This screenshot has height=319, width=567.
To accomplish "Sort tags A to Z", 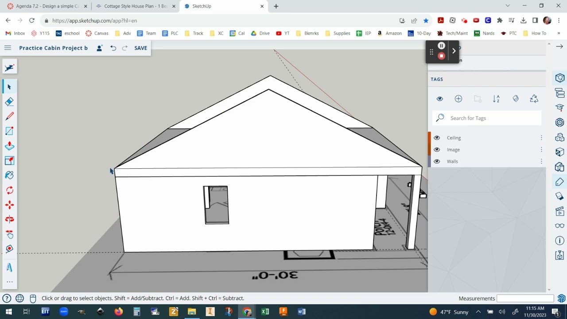I will 496,99.
